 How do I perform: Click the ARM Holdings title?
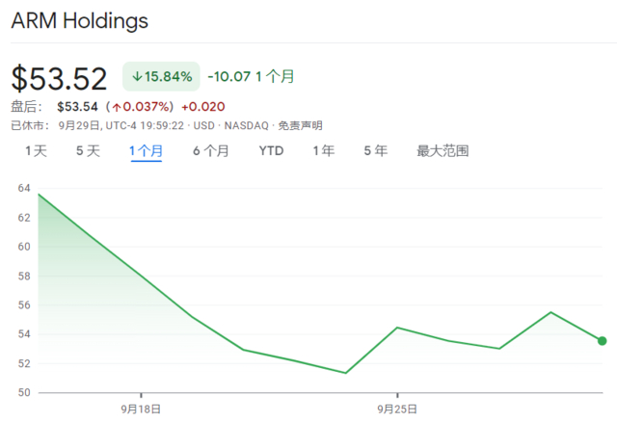[x=80, y=21]
